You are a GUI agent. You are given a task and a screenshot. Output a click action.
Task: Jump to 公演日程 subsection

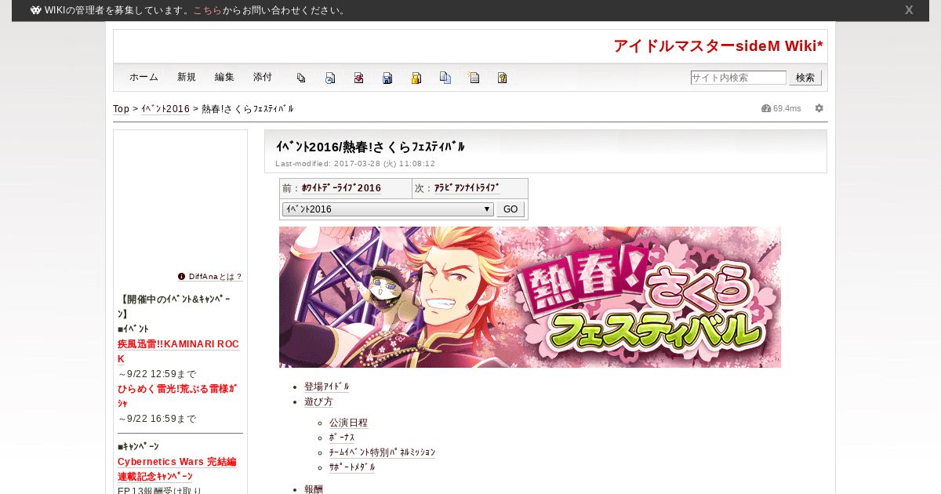348,423
